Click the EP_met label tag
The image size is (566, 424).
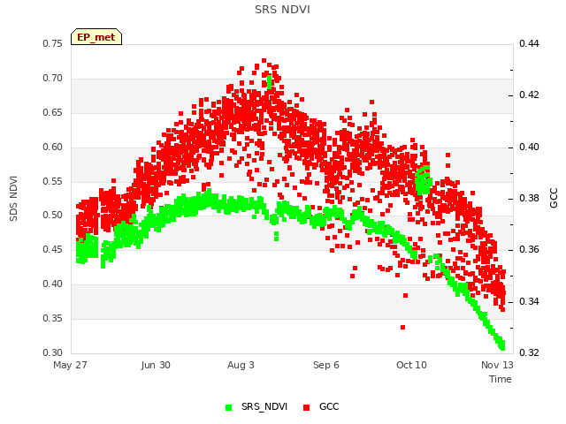96,37
